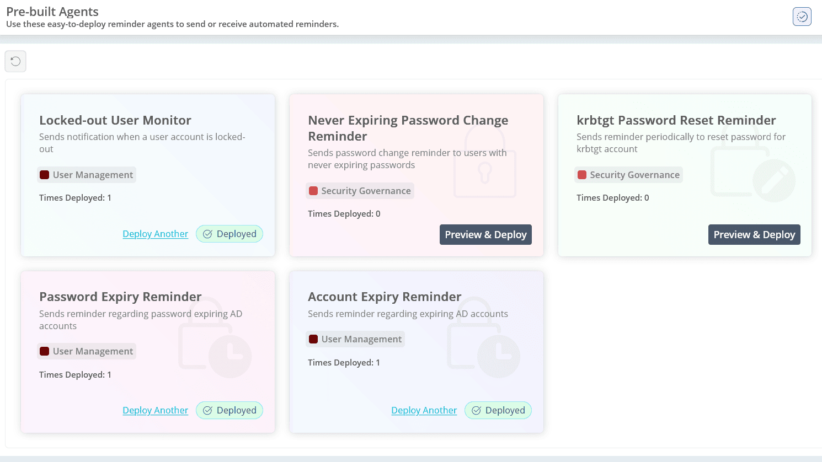This screenshot has width=822, height=462.
Task: Open the deployed agents icon at top right
Action: pyautogui.click(x=802, y=17)
